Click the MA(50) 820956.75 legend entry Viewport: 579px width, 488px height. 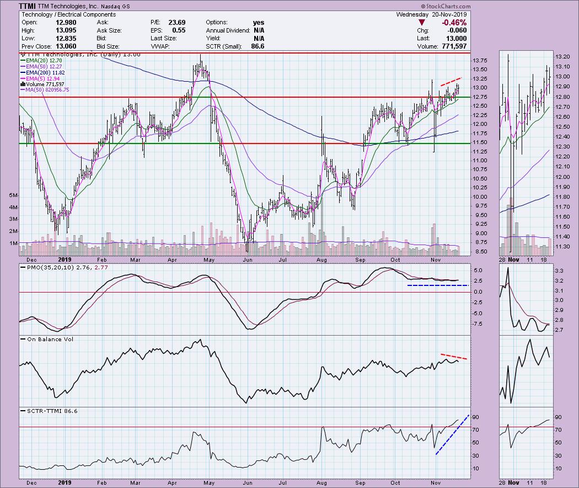[45, 90]
